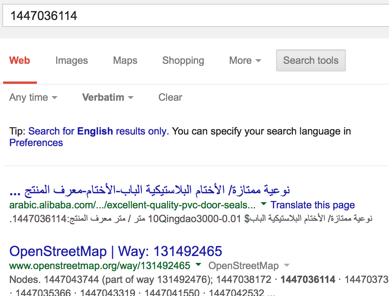Image resolution: width=389 pixels, height=296 pixels.
Task: Go to the Shopping tab
Action: coord(183,61)
